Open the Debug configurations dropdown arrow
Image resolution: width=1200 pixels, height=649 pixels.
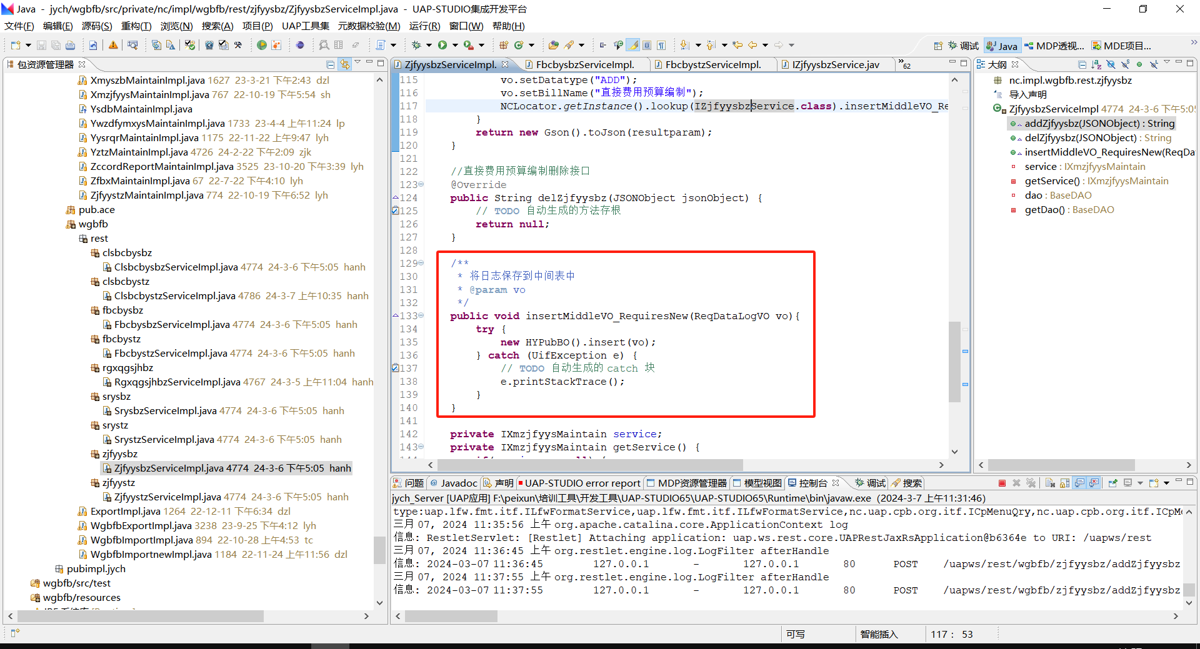(x=429, y=45)
